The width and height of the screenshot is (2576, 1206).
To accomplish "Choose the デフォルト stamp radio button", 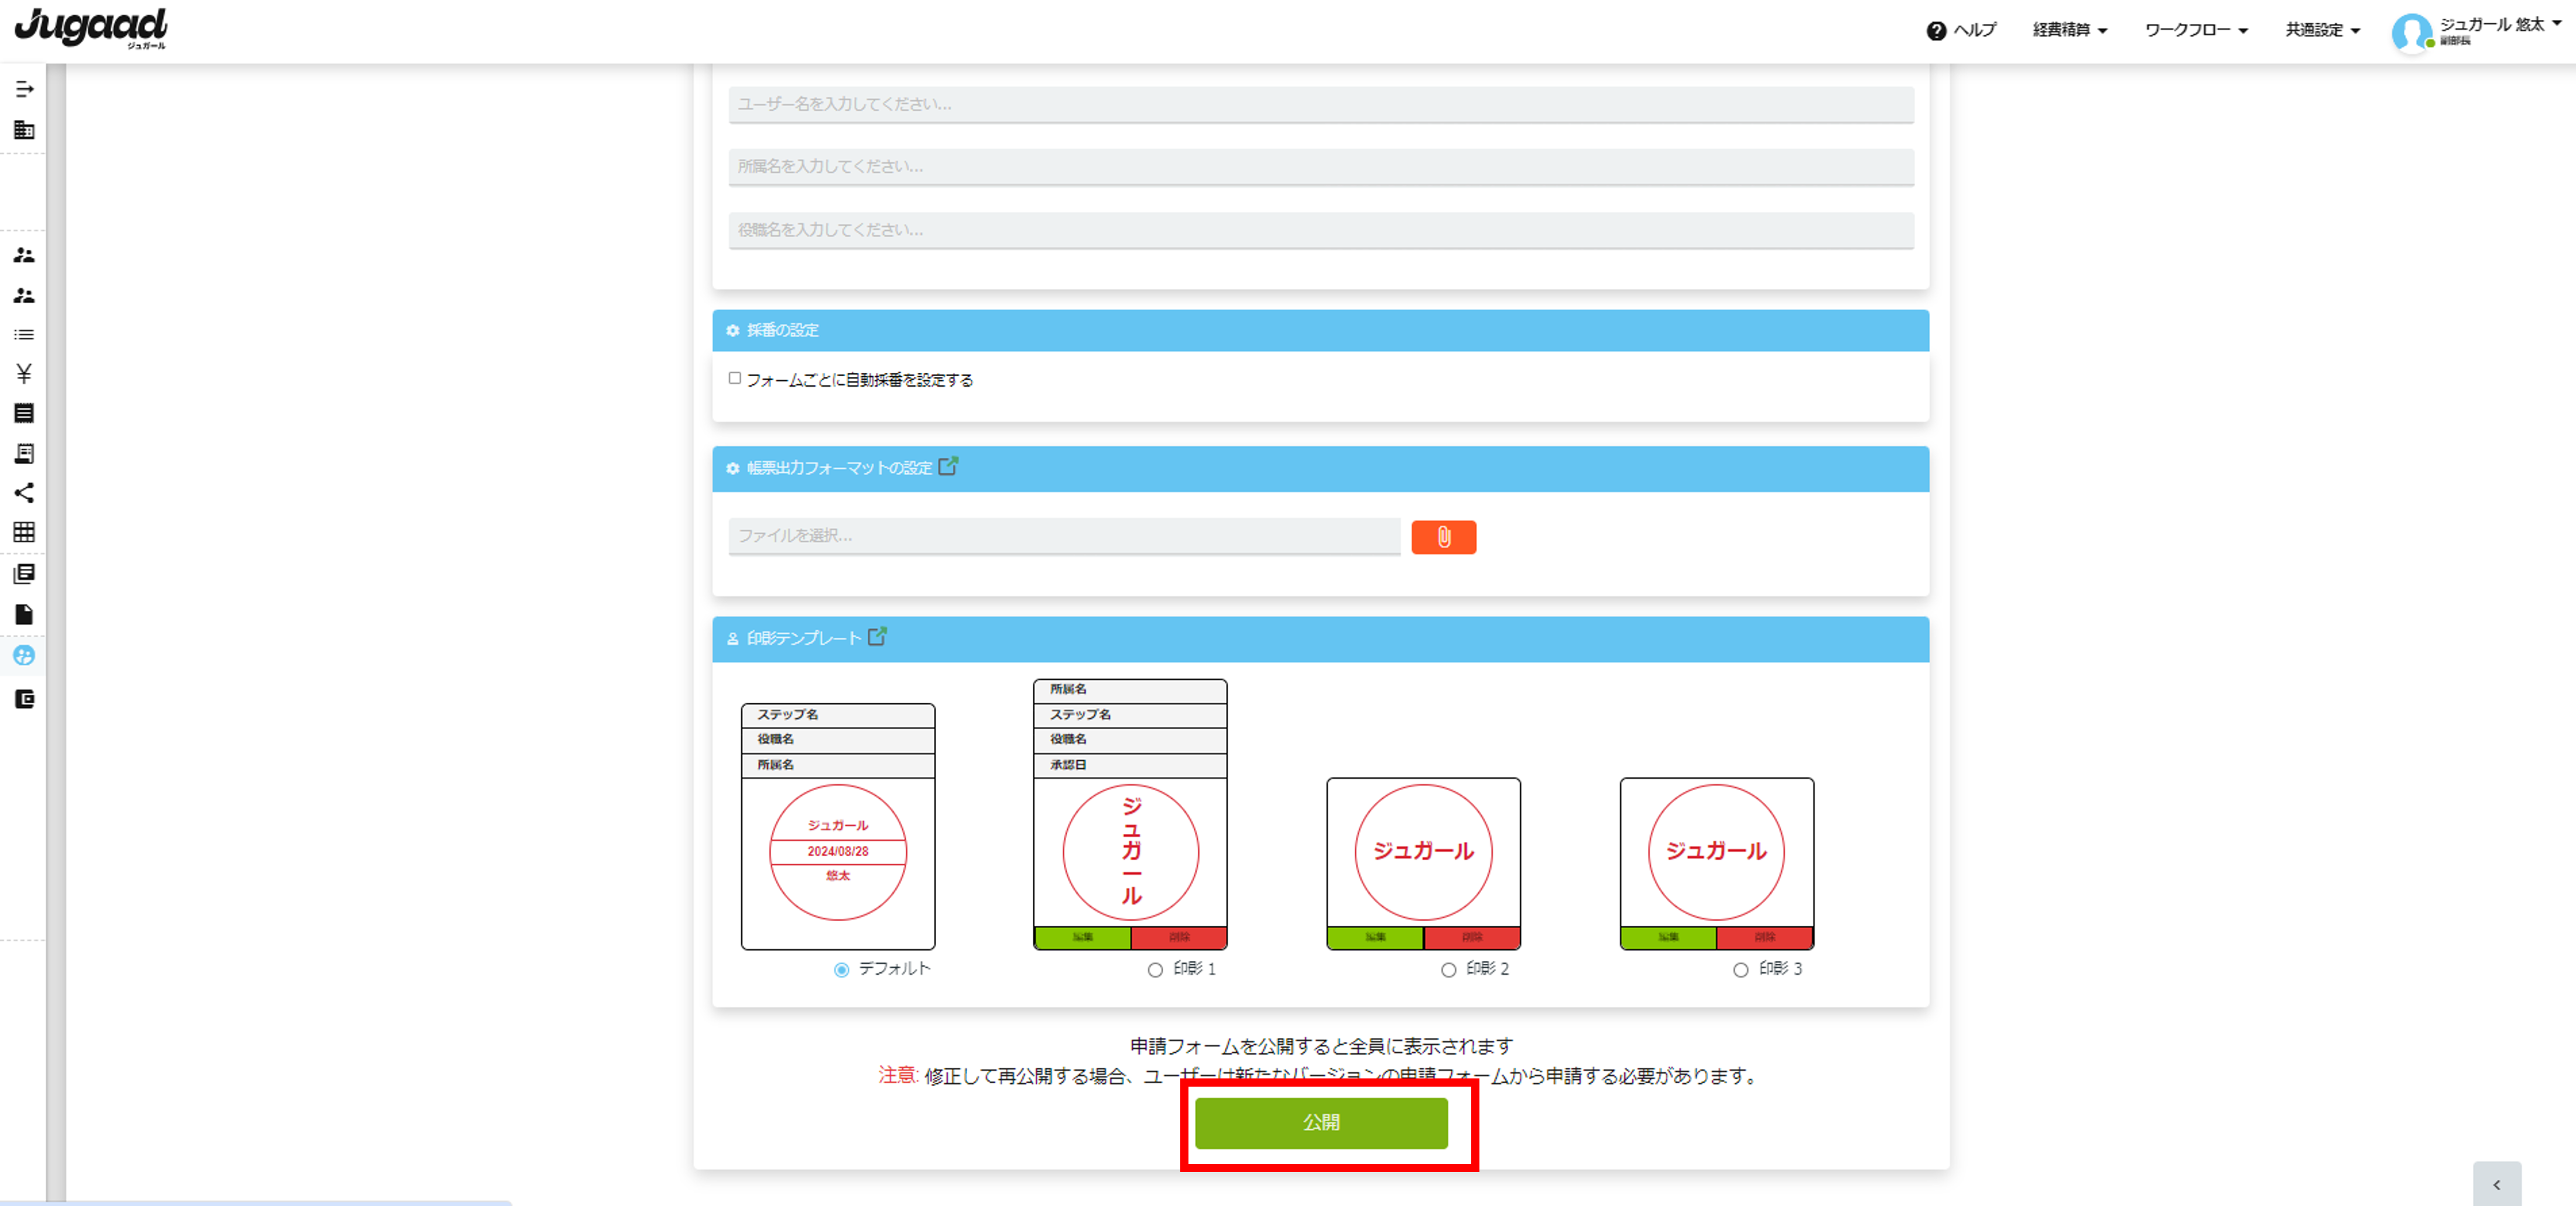I will point(842,970).
